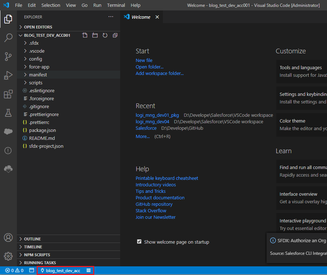Open the Edit menu
Viewport: 327px width, 275px height.
tap(32, 5)
